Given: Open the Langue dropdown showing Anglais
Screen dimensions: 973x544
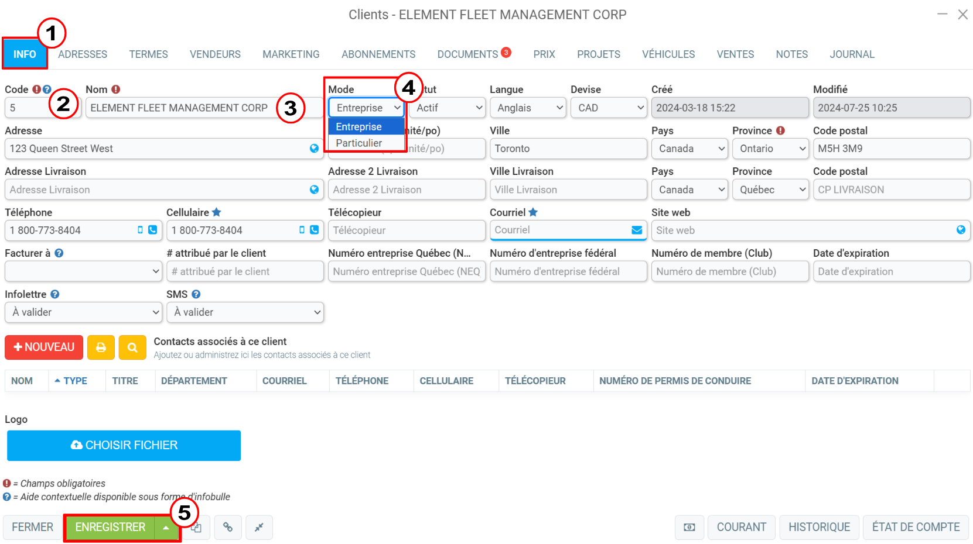Looking at the screenshot, I should click(528, 108).
